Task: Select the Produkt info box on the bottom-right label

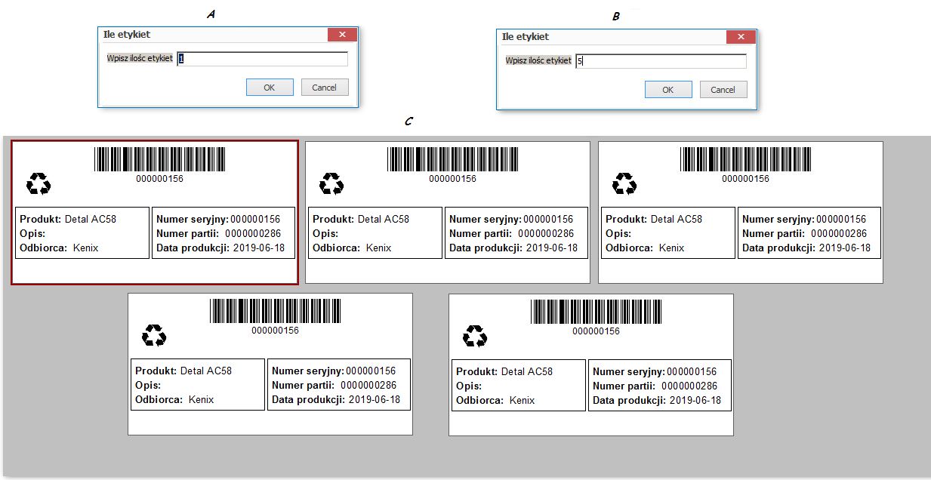Action: point(519,385)
